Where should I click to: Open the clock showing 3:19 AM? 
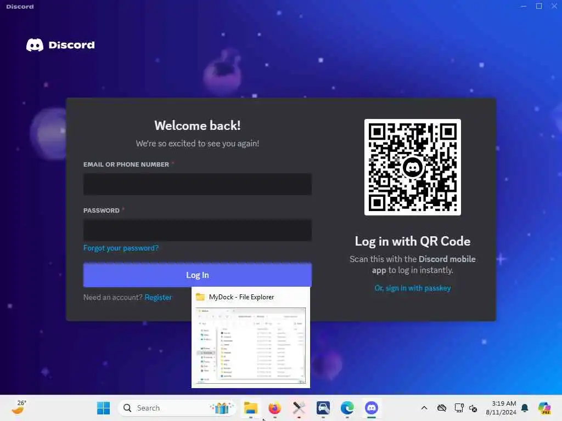click(x=501, y=408)
